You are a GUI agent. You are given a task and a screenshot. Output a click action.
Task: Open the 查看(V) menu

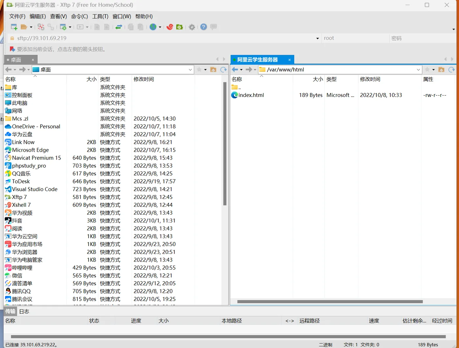58,16
